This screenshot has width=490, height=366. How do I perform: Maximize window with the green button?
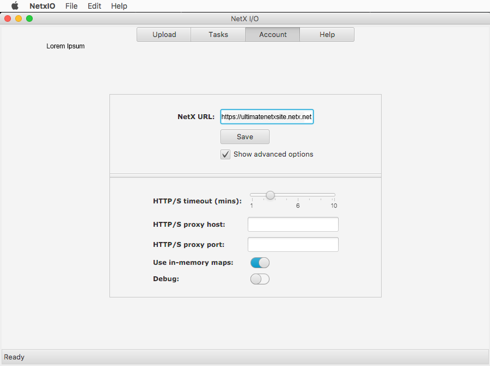pos(29,18)
